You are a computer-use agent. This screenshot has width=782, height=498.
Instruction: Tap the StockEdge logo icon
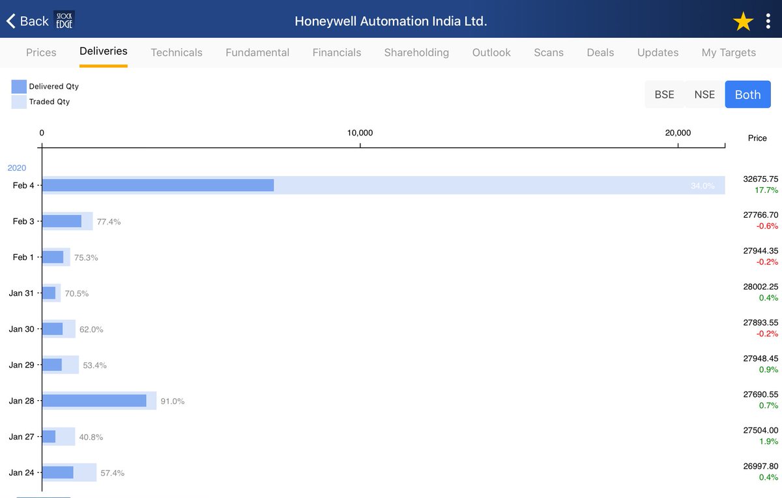click(x=64, y=20)
